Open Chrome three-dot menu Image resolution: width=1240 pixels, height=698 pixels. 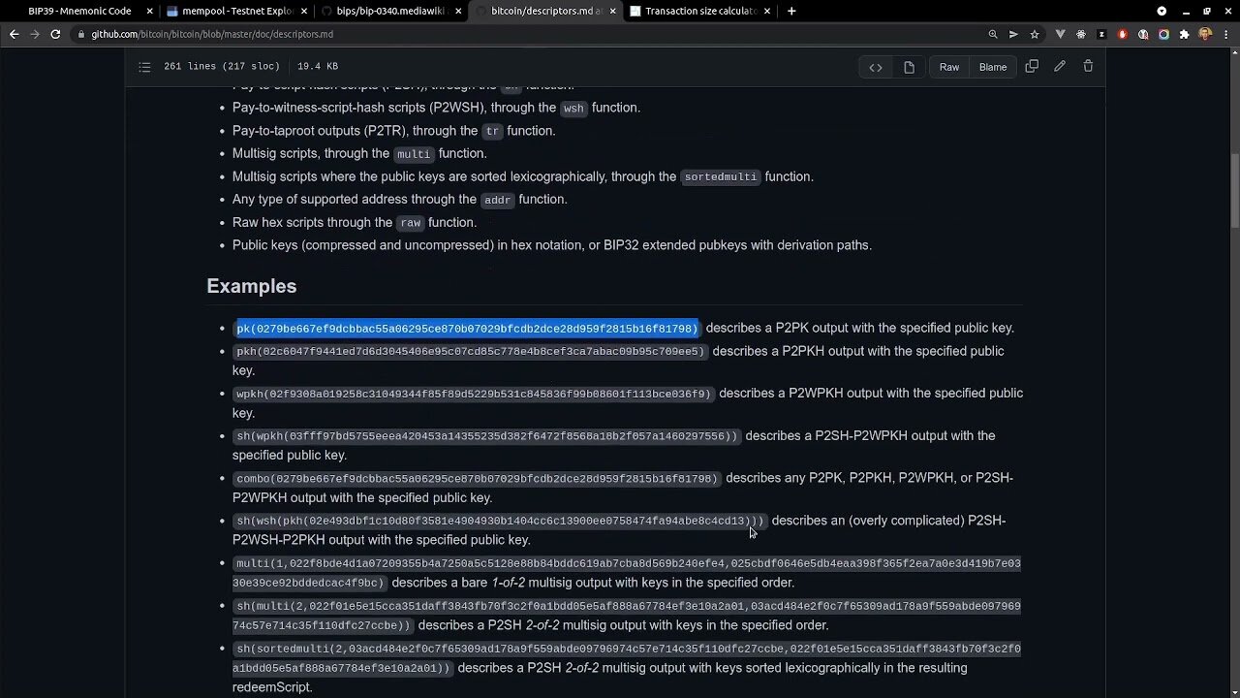pos(1225,34)
